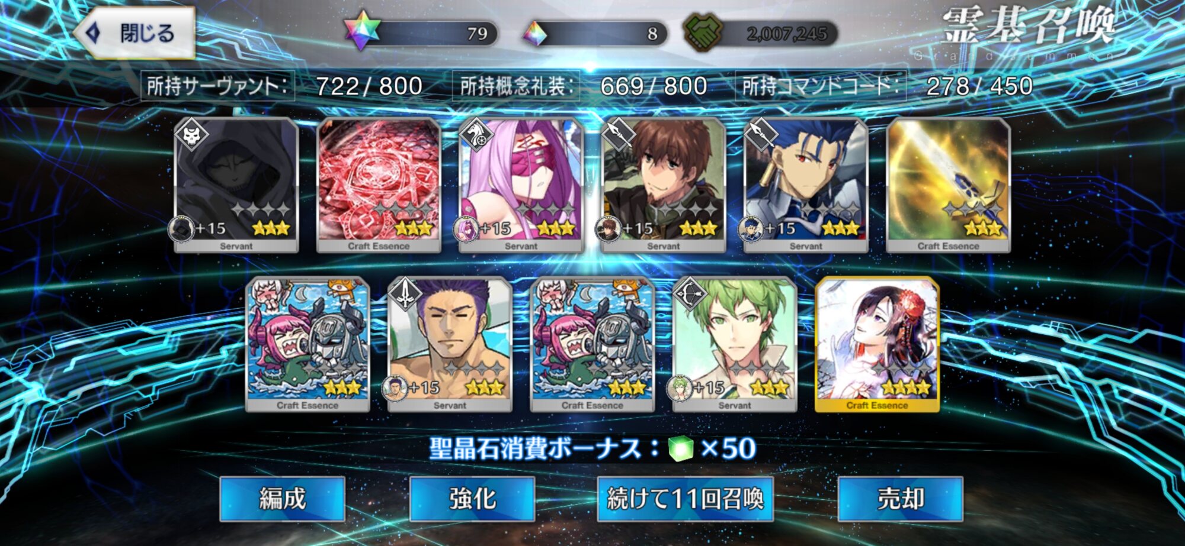Tap the Archer bow class icon
Viewport: 1185px width, 546px height.
click(690, 294)
